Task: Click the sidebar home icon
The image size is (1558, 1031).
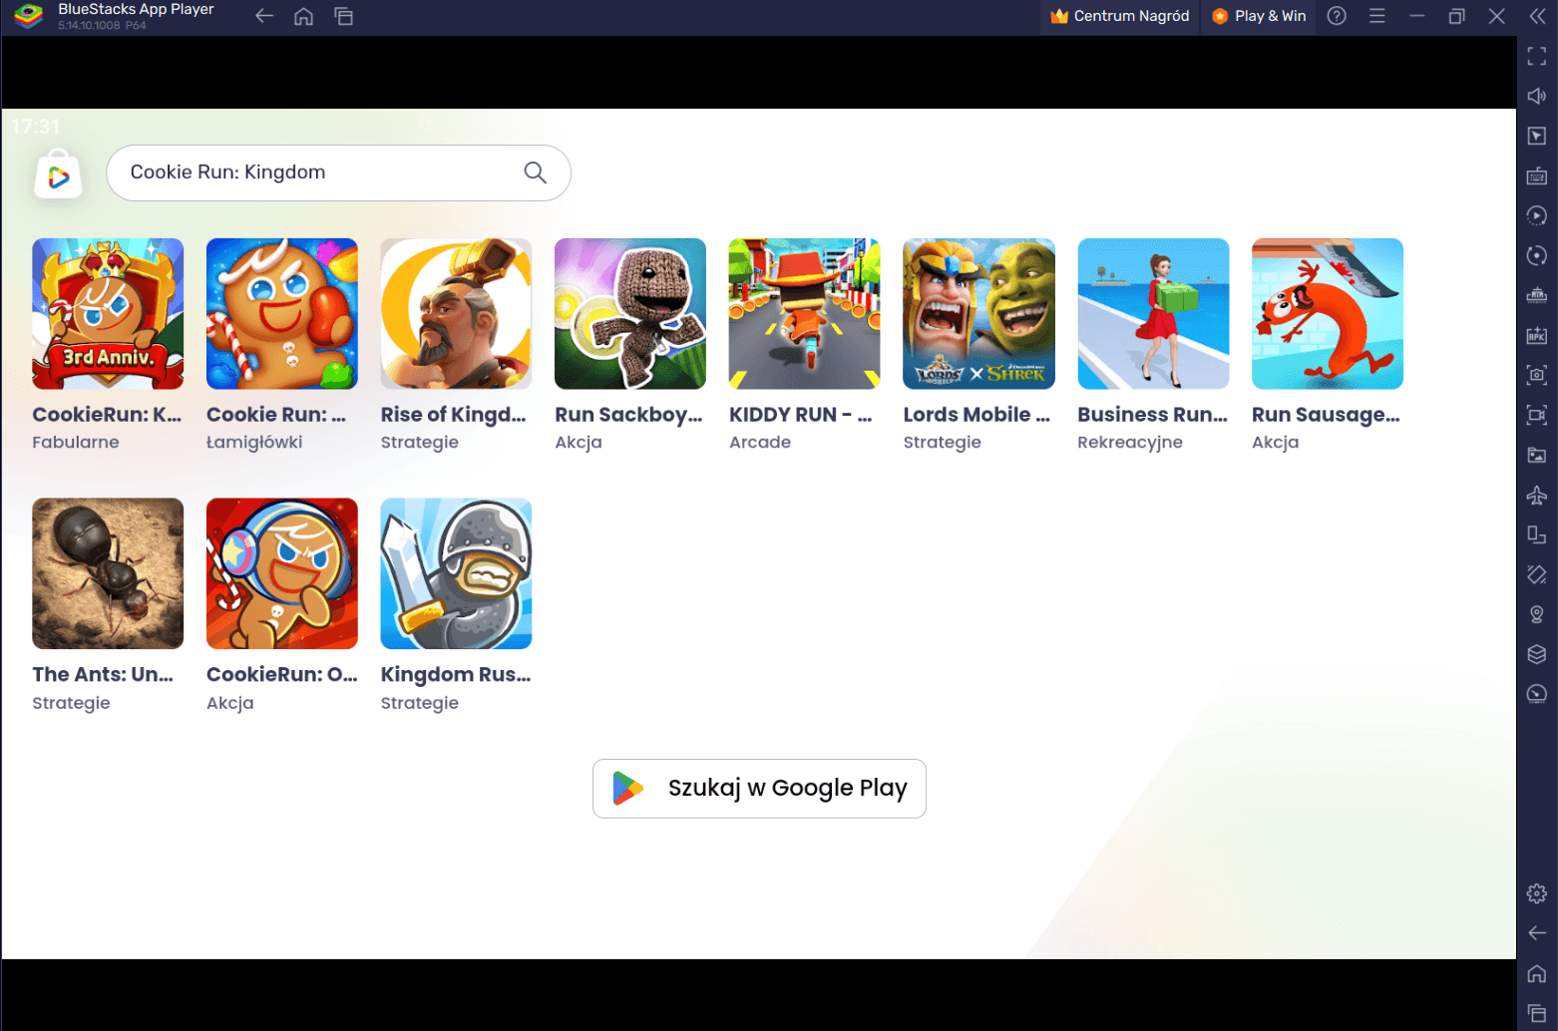Action: (x=1537, y=973)
